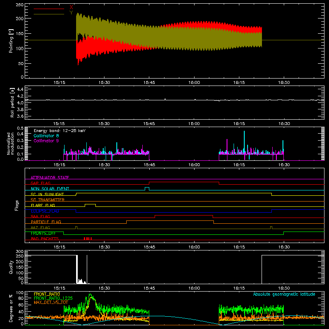Click the FRONT_RATIO legend label
Viewport: 329px width, 329px height.
[x=47, y=294]
